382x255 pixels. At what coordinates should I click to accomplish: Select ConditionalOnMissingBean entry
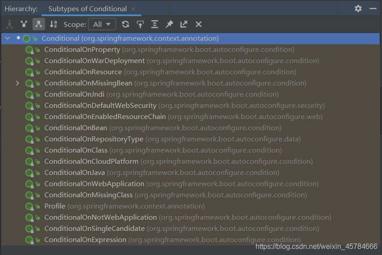point(191,83)
